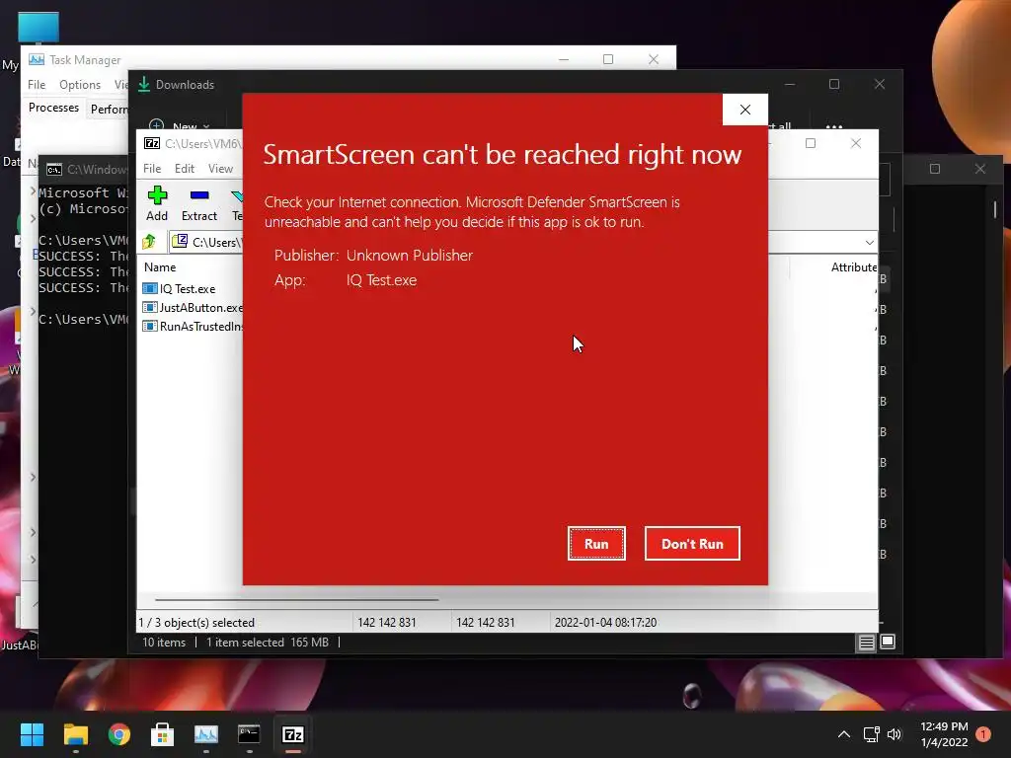Switch to Command Prompt via taskbar icon

(250, 734)
